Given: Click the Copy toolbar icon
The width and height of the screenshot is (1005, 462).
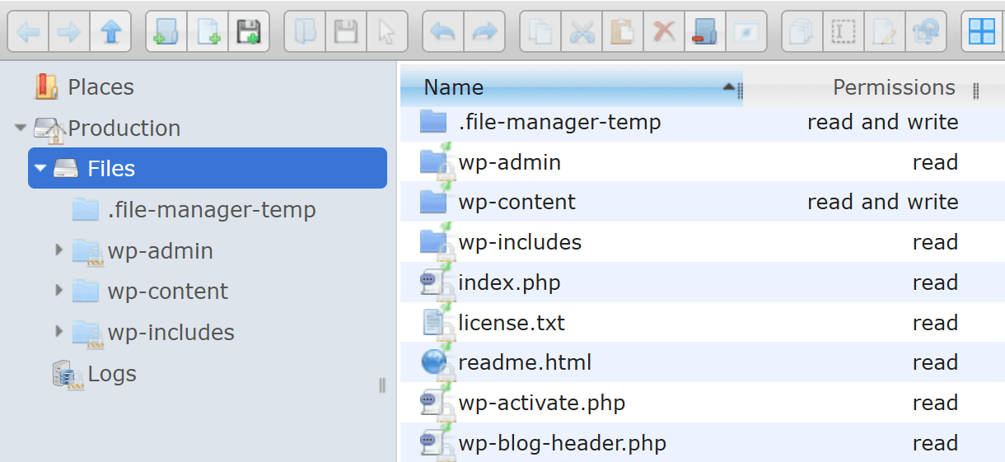Looking at the screenshot, I should point(540,32).
